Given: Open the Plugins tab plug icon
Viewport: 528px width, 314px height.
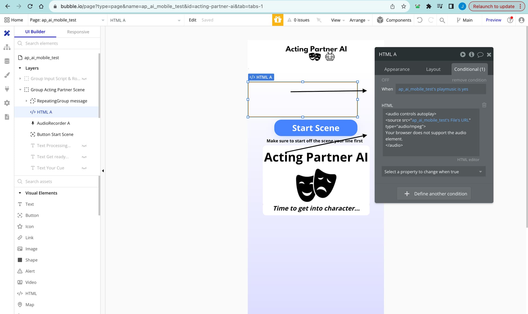Looking at the screenshot, I should pos(7,89).
